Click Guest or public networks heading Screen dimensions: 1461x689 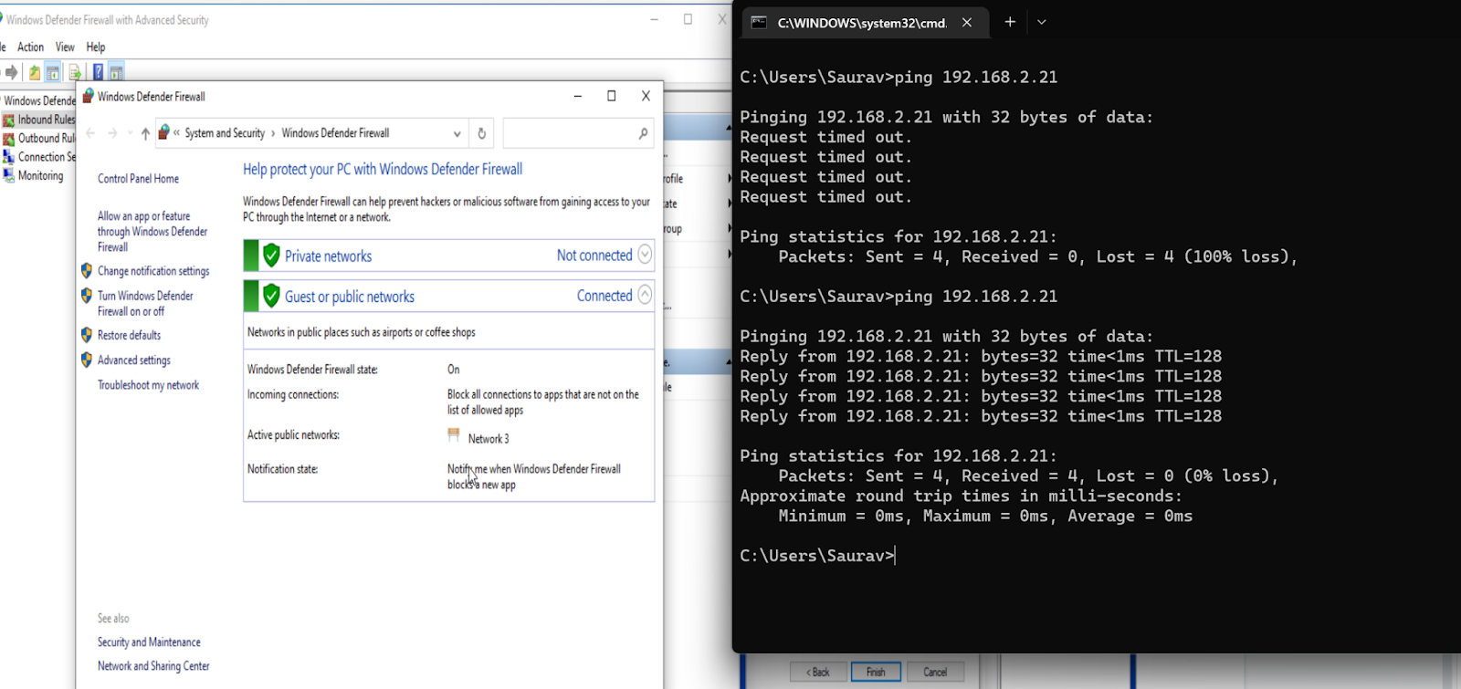click(x=350, y=297)
